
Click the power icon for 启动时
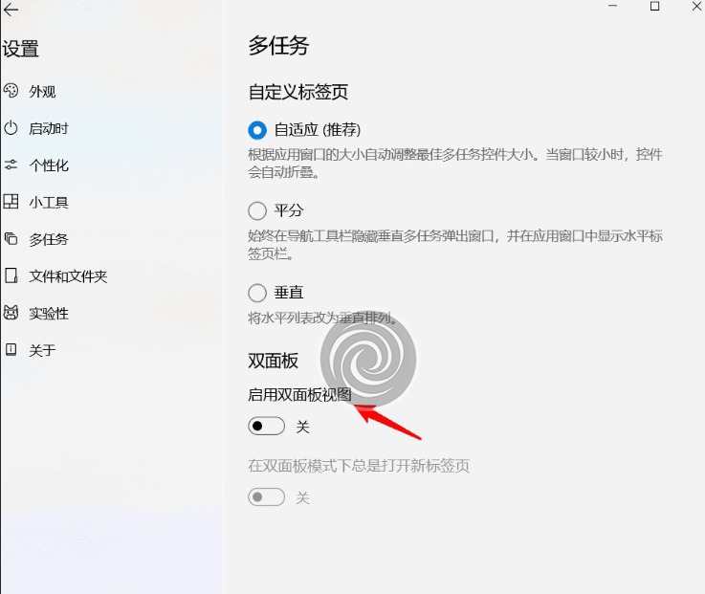pos(11,128)
